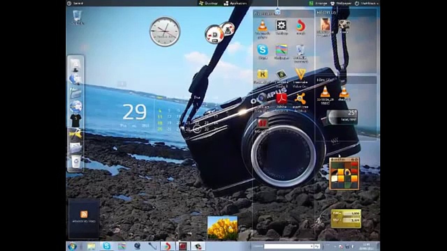Image resolution: width=447 pixels, height=251 pixels.
Task: Open the volume icon in system tray
Action: coord(352,246)
